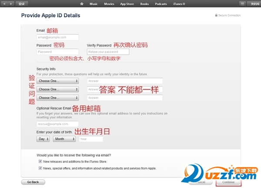Click the Year input field
This screenshot has width=261, height=190.
click(91, 139)
